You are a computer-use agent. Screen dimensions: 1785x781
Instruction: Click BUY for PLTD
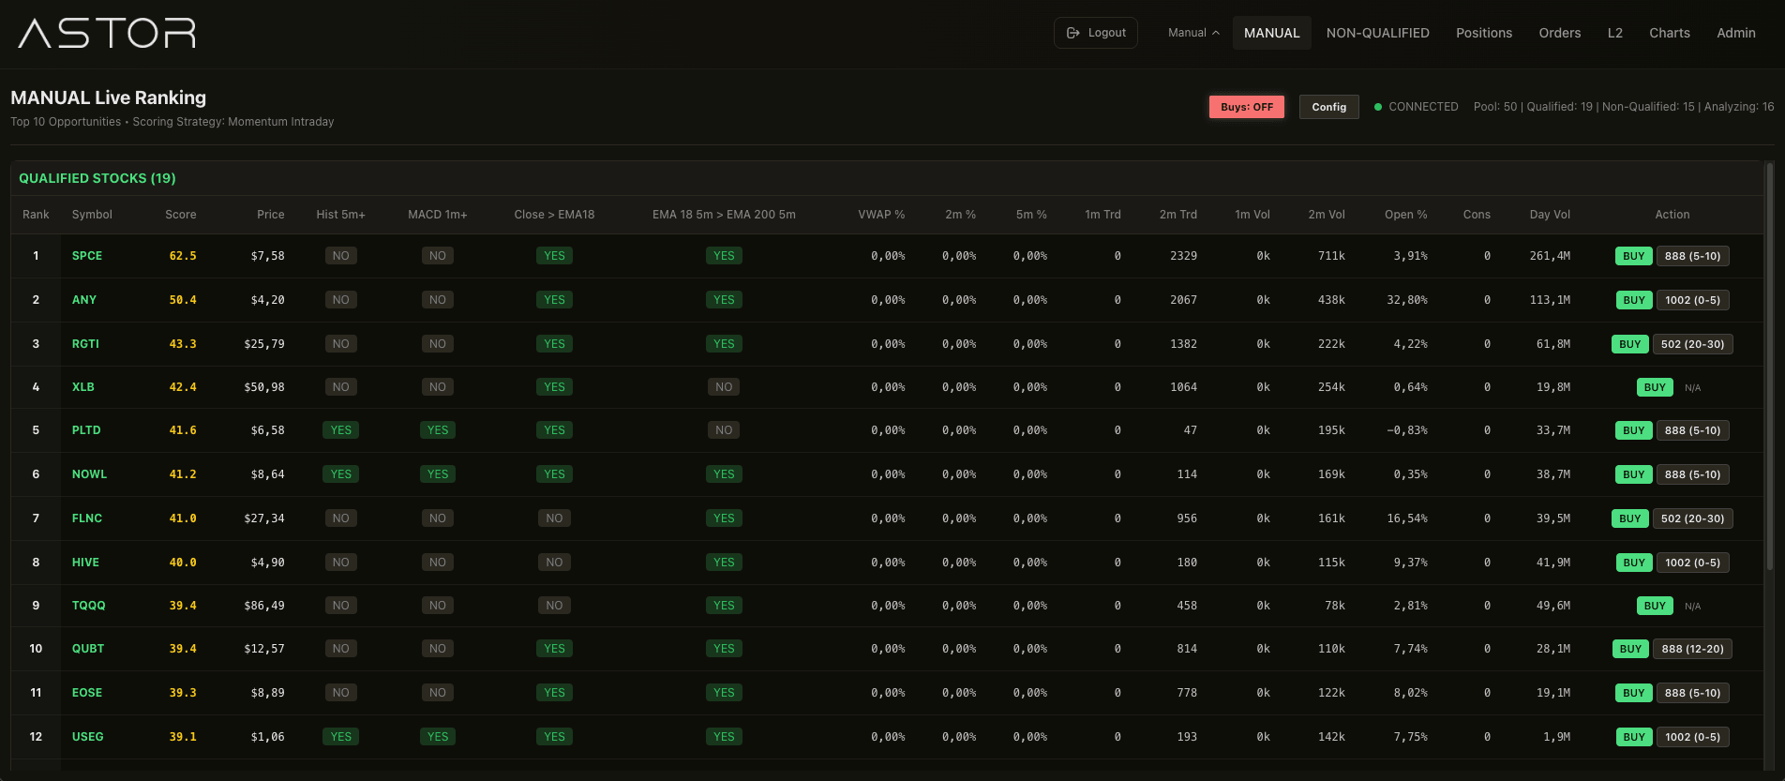1633,430
